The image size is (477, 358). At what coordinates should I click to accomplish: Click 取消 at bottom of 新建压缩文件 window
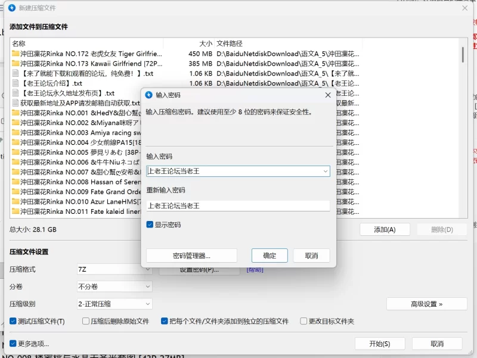click(437, 344)
